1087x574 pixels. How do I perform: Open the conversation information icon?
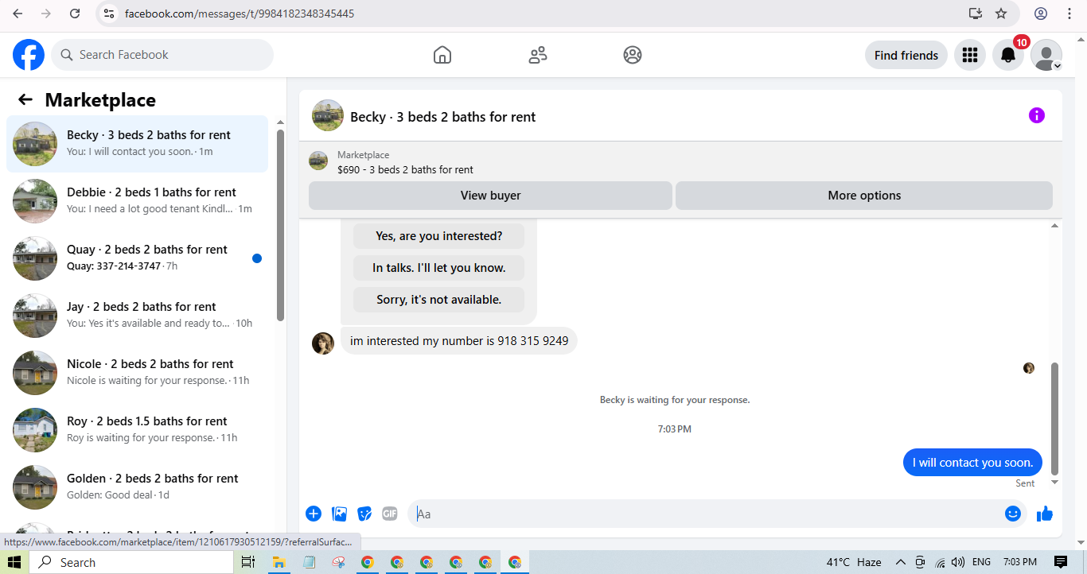(x=1036, y=115)
